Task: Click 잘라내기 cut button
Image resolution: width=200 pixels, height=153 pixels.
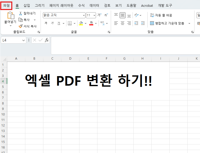Action: pos(27,13)
